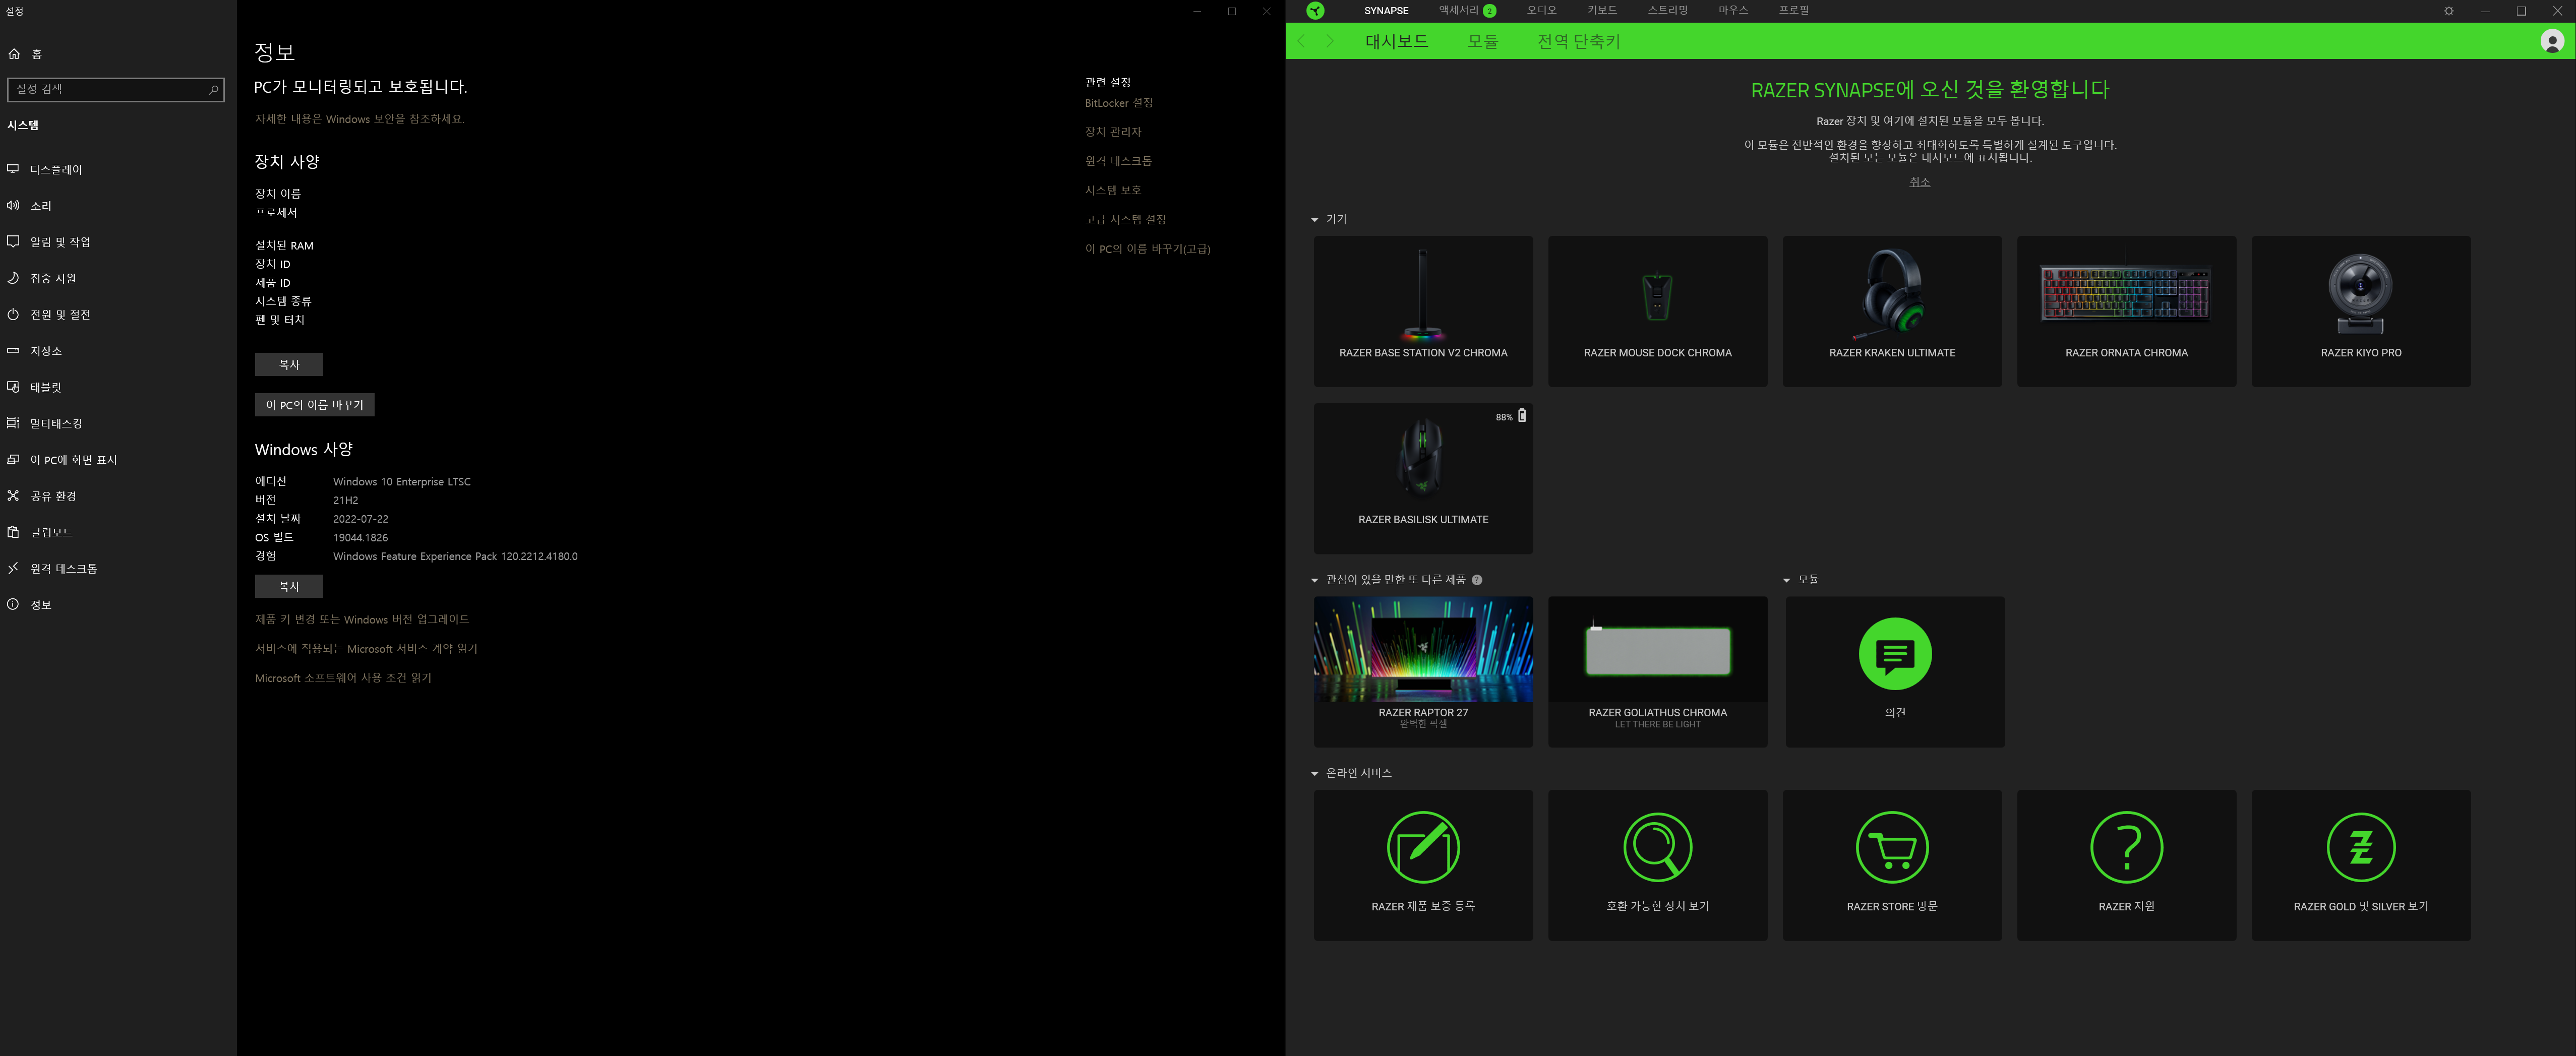Image resolution: width=2576 pixels, height=1056 pixels.
Task: Open the SYNAPSE top menu
Action: pyautogui.click(x=1386, y=11)
